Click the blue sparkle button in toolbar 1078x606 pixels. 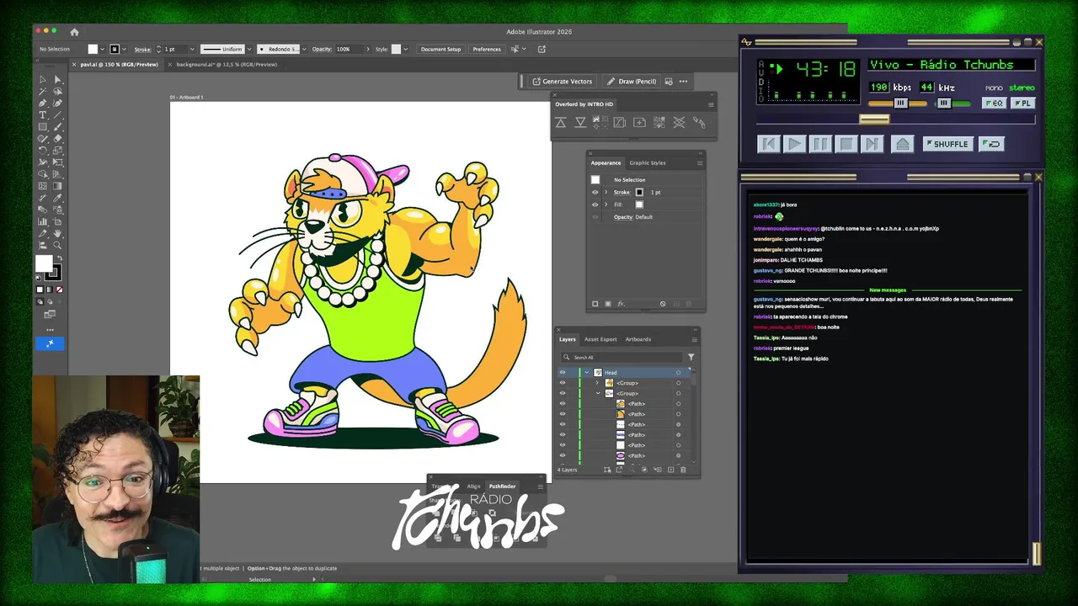(50, 343)
